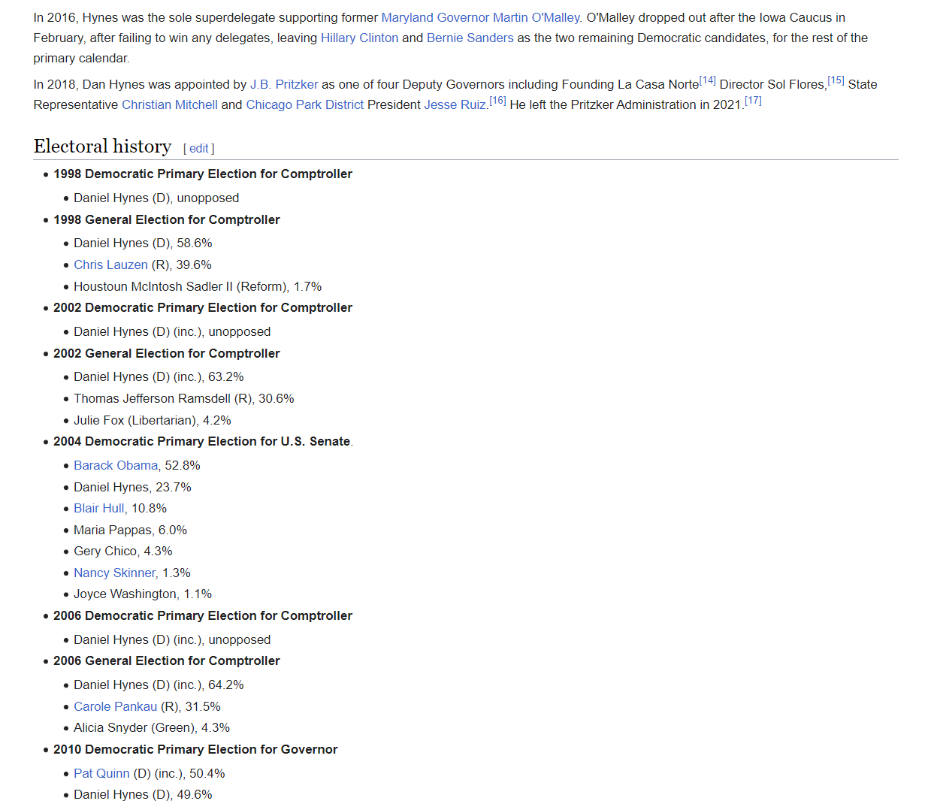Open the Hillary Clinton article link
This screenshot has height=810, width=925.
click(x=359, y=38)
